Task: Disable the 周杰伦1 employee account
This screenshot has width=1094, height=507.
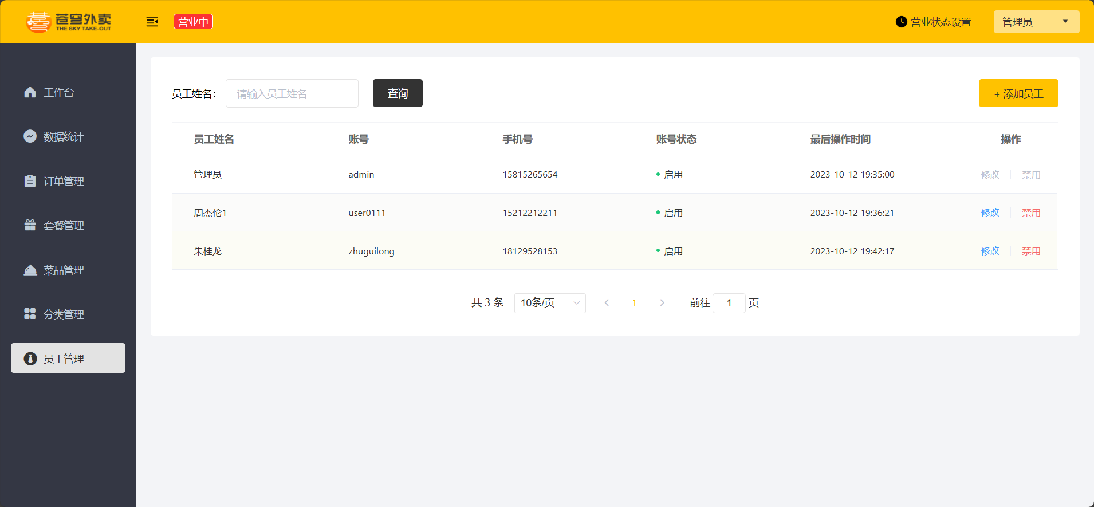Action: tap(1030, 213)
